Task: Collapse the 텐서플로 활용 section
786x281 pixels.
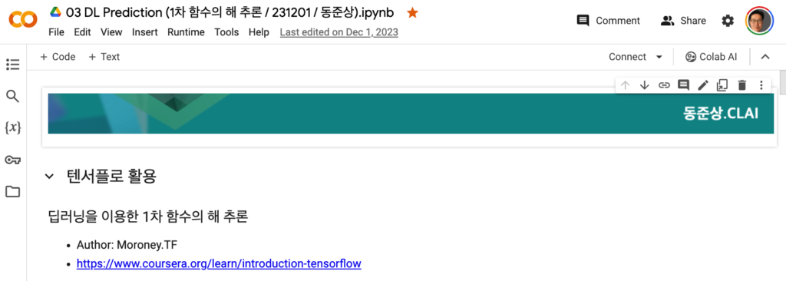Action: (x=49, y=176)
